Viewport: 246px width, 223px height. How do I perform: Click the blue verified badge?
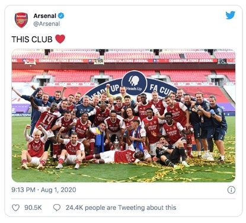[61, 15]
